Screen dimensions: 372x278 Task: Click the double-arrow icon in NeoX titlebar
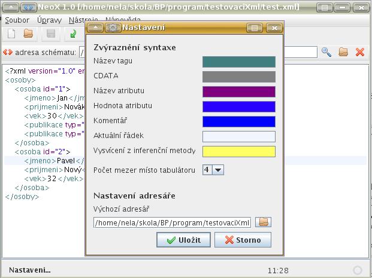(x=29, y=8)
